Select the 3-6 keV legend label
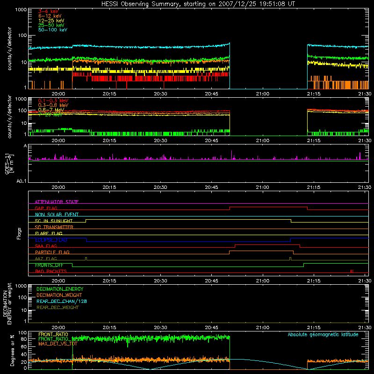374x374 pixels. pyautogui.click(x=49, y=11)
